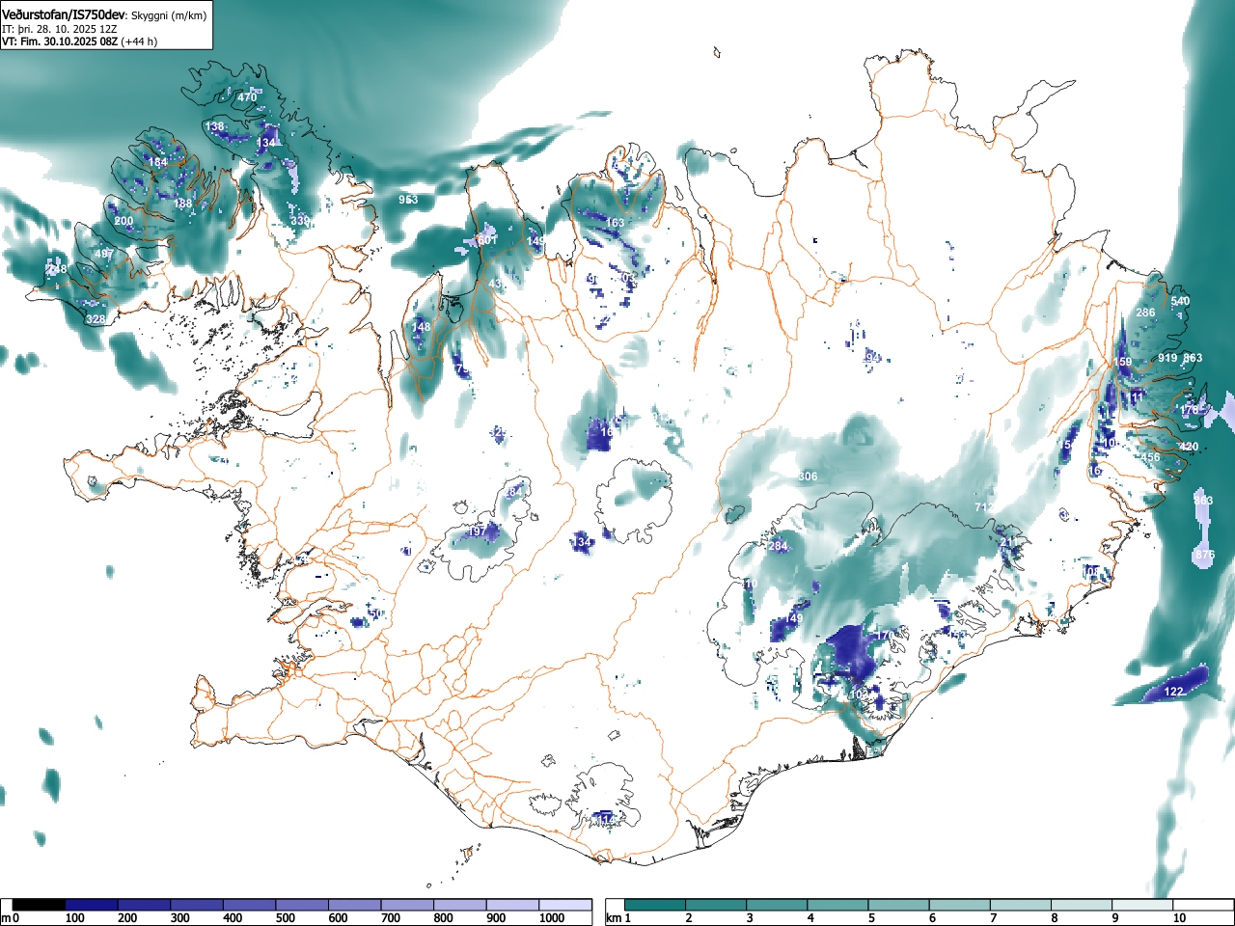Click the '5' km tick label
The width and height of the screenshot is (1235, 926).
click(870, 918)
